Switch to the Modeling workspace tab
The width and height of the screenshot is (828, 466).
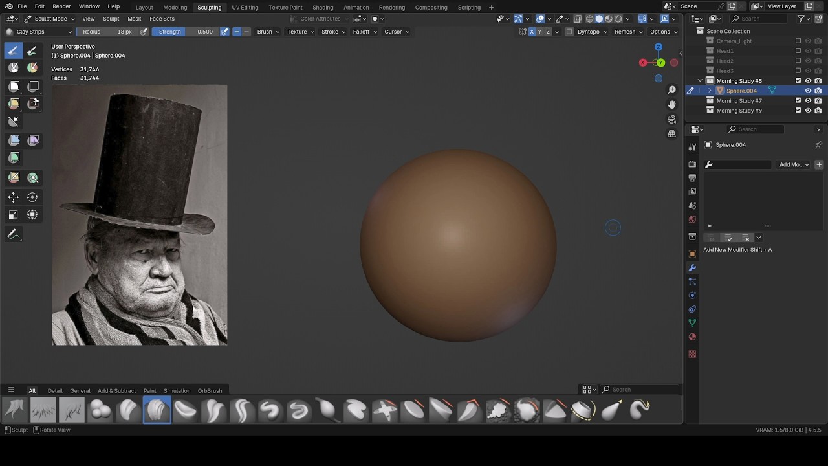[x=175, y=8]
